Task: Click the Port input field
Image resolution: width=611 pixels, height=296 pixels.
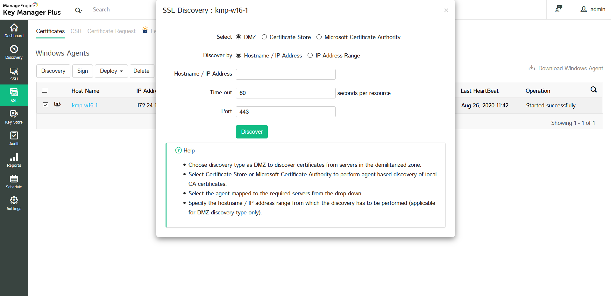Action: click(x=286, y=112)
